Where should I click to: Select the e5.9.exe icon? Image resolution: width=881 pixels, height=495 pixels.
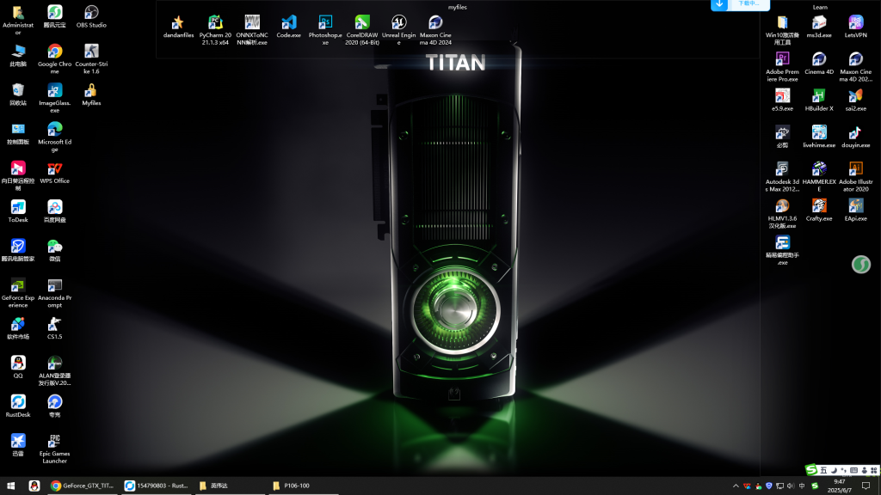782,100
